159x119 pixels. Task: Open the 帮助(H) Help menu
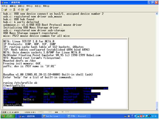click(46, 6)
